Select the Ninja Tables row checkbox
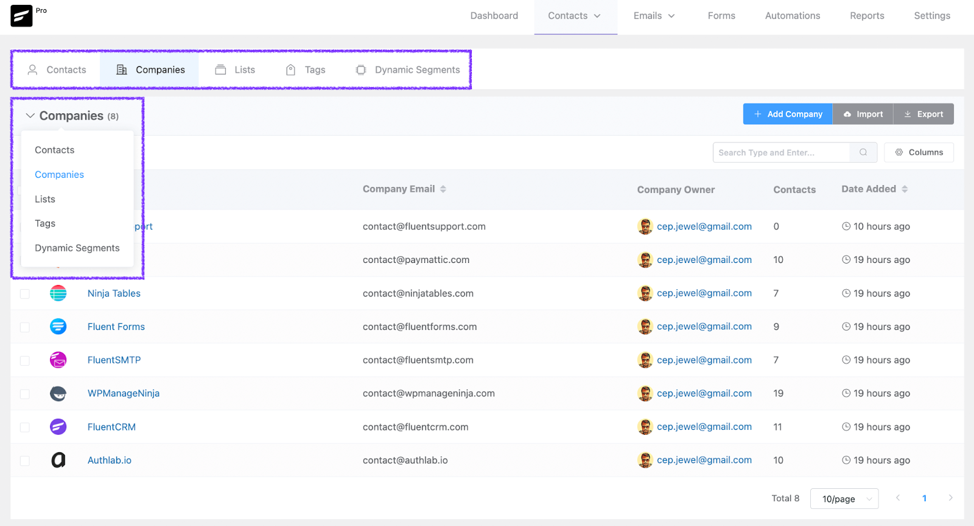This screenshot has height=526, width=974. tap(25, 294)
